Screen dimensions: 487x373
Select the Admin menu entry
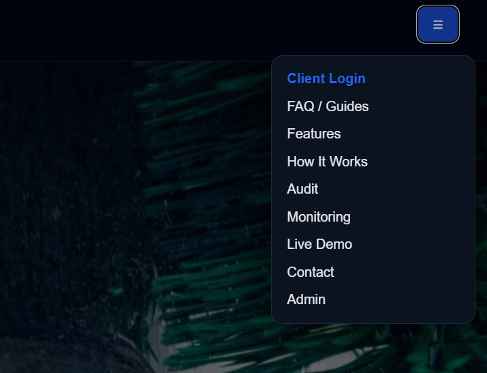pyautogui.click(x=306, y=299)
